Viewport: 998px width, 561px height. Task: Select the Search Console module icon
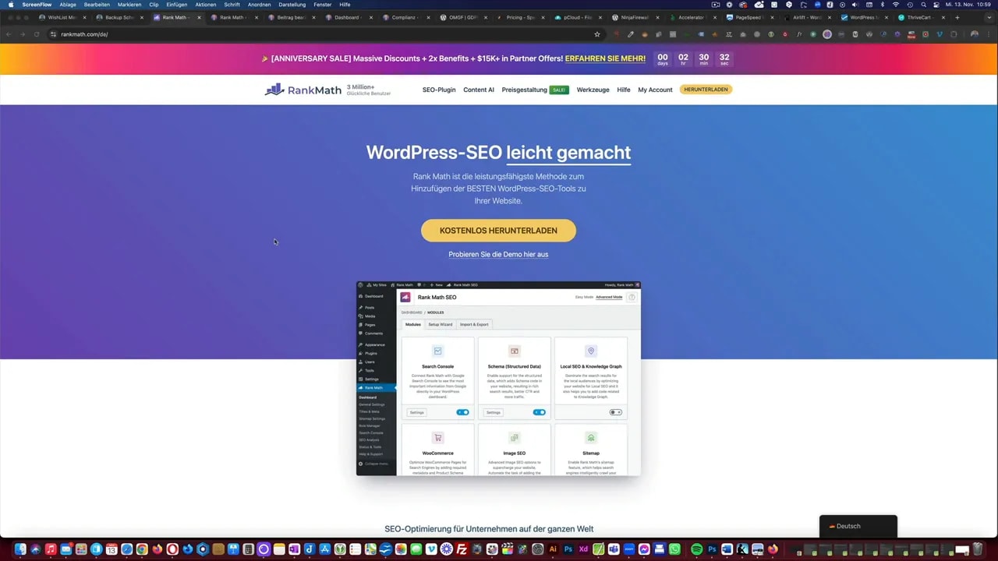(437, 351)
